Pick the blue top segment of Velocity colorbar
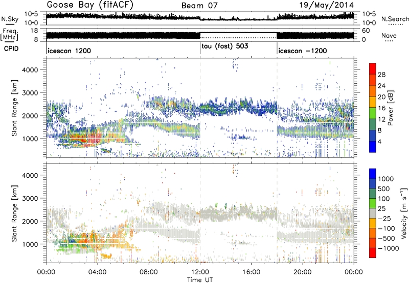Viewport: 409px width, 283px height. (373, 174)
